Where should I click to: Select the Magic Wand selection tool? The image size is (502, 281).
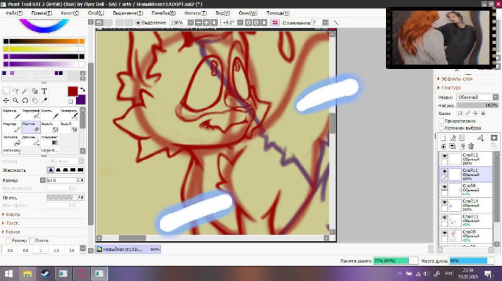pyautogui.click(x=25, y=91)
